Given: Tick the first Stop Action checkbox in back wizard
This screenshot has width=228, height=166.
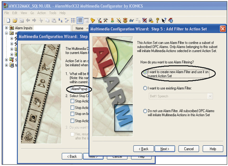Looking at the screenshot, I should click(72, 101).
